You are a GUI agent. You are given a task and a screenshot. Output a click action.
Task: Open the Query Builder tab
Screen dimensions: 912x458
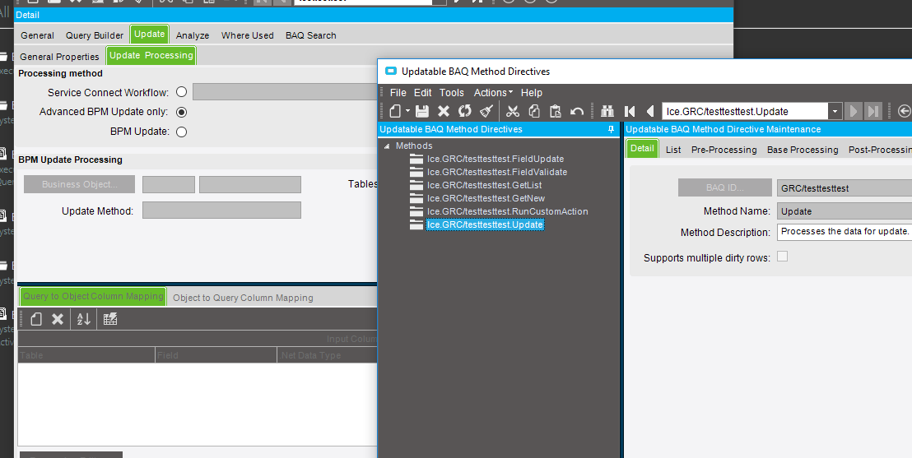click(x=94, y=35)
